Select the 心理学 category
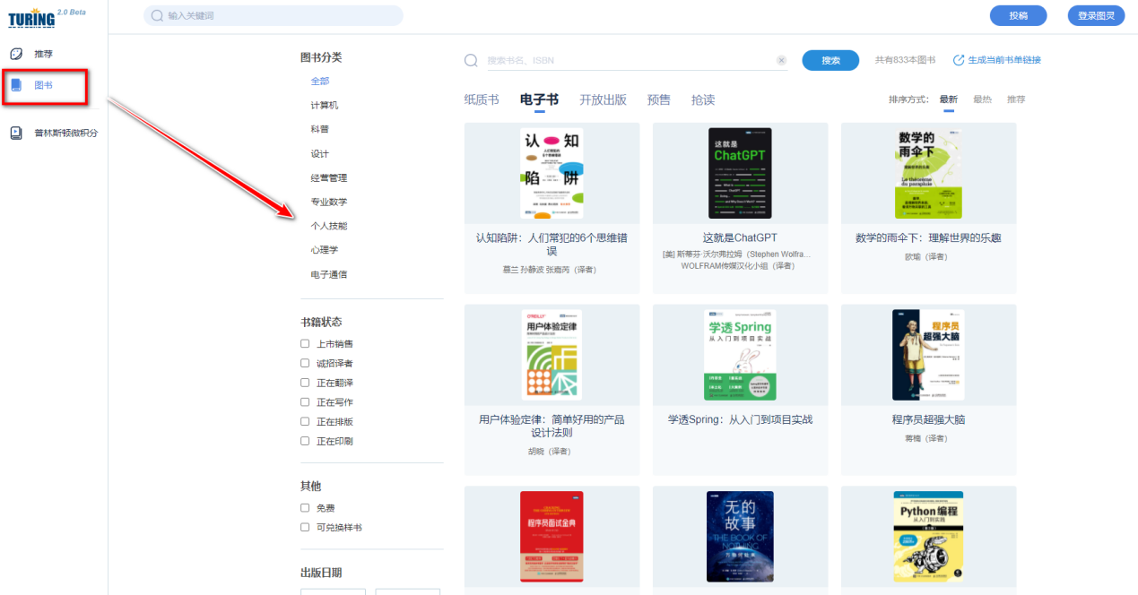Screen dimensions: 1138x595 (325, 251)
